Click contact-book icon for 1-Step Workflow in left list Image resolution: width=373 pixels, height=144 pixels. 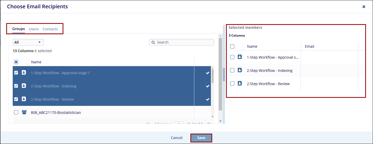coord(24,73)
